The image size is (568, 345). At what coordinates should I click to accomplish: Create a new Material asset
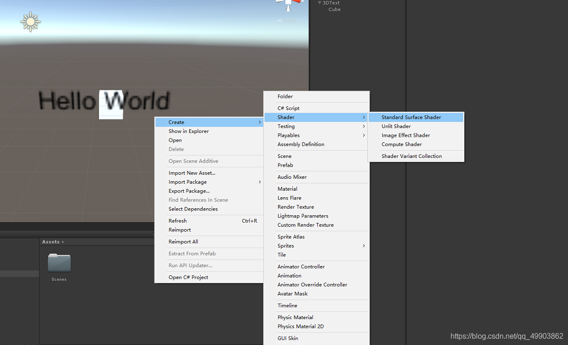point(287,188)
